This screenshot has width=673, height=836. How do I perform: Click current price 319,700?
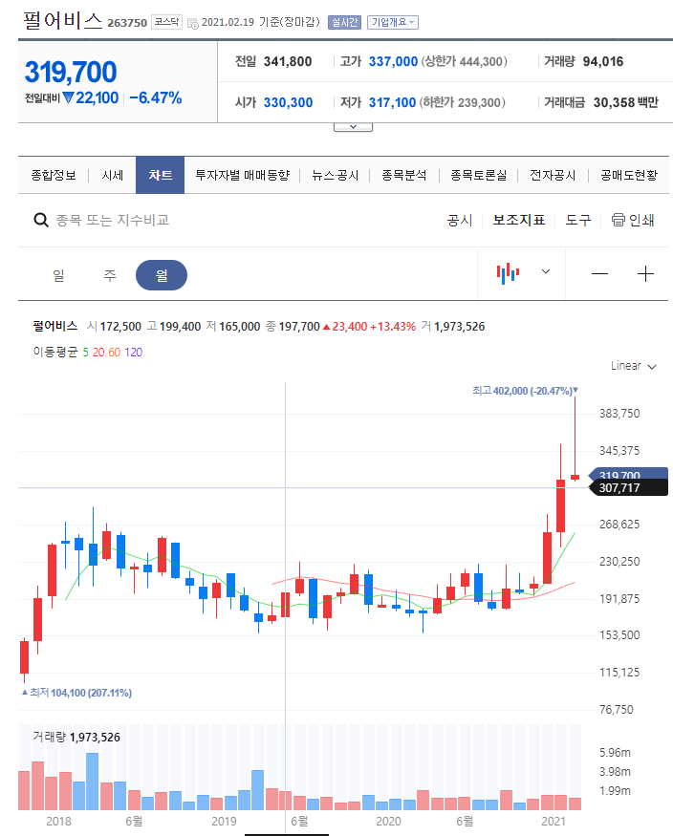point(71,72)
